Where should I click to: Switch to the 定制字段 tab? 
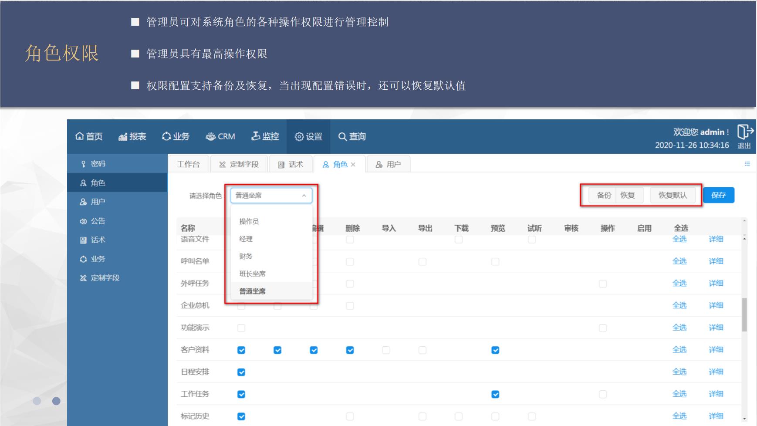[239, 164]
